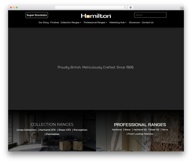Expand the Professional Ranges menu
The width and height of the screenshot is (192, 163).
point(95,22)
